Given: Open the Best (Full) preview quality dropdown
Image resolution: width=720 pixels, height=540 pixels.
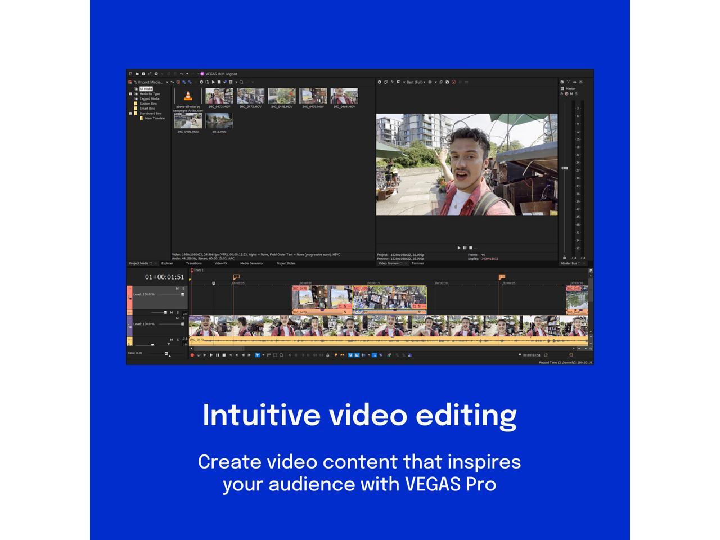Looking at the screenshot, I should point(416,82).
